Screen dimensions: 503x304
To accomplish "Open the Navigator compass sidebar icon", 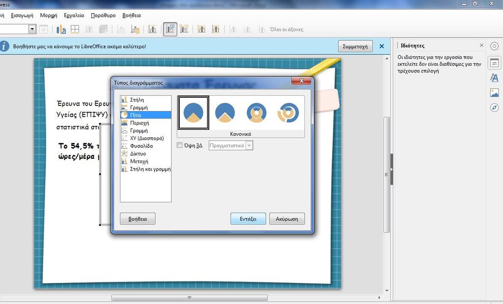I will (494, 108).
